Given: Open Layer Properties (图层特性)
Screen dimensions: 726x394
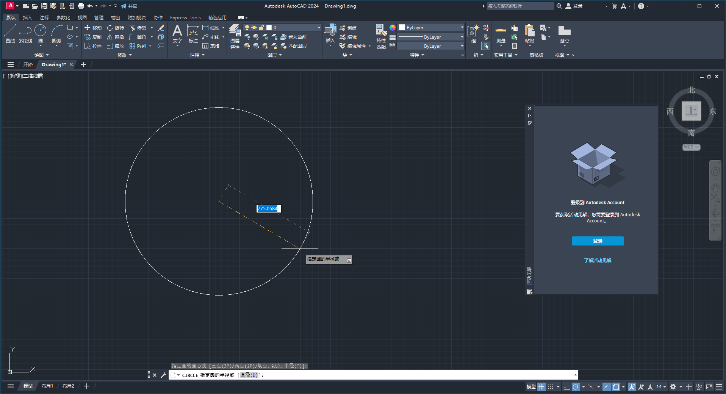Looking at the screenshot, I should 235,36.
